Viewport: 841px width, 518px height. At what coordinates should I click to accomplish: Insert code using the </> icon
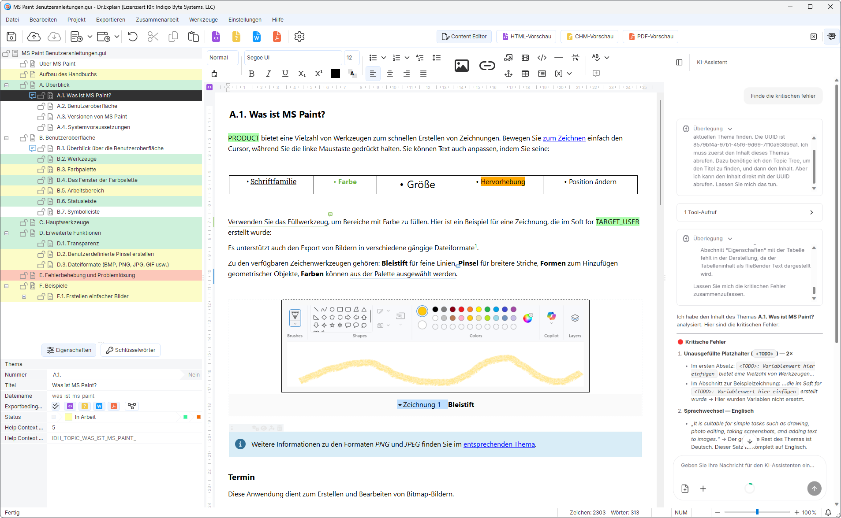coord(542,58)
